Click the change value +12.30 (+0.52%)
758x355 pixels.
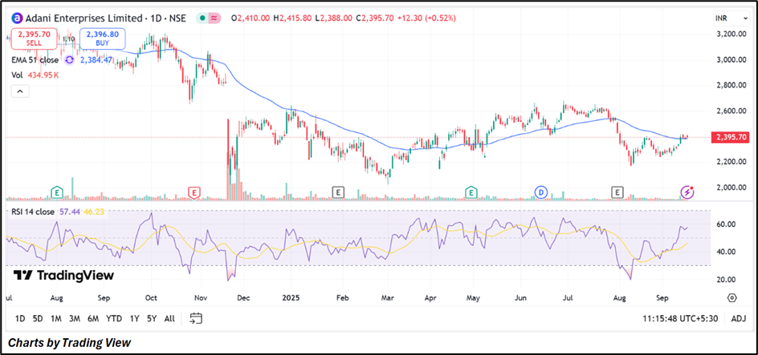[426, 18]
